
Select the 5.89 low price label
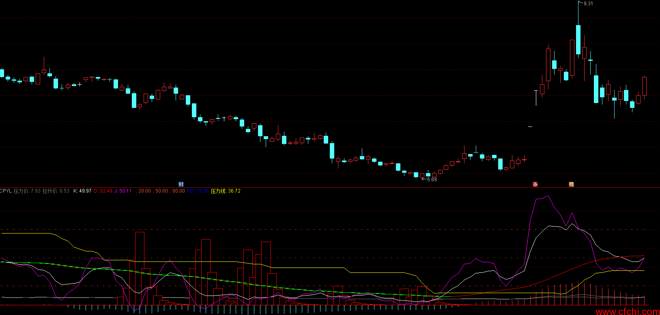(432, 180)
